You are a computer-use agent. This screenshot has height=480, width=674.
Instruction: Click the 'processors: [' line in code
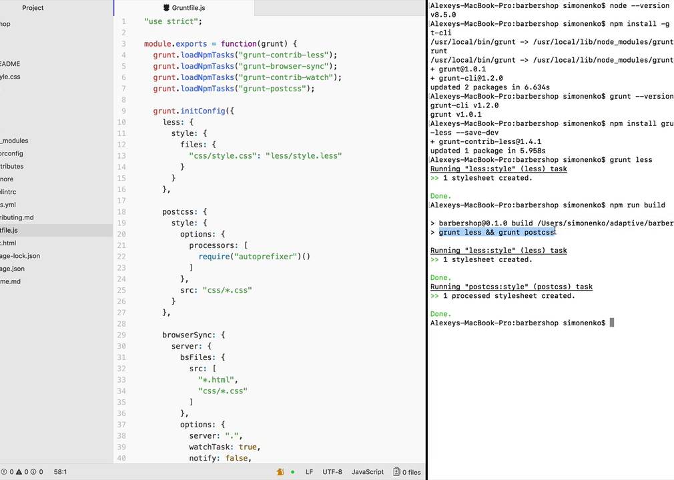[218, 245]
